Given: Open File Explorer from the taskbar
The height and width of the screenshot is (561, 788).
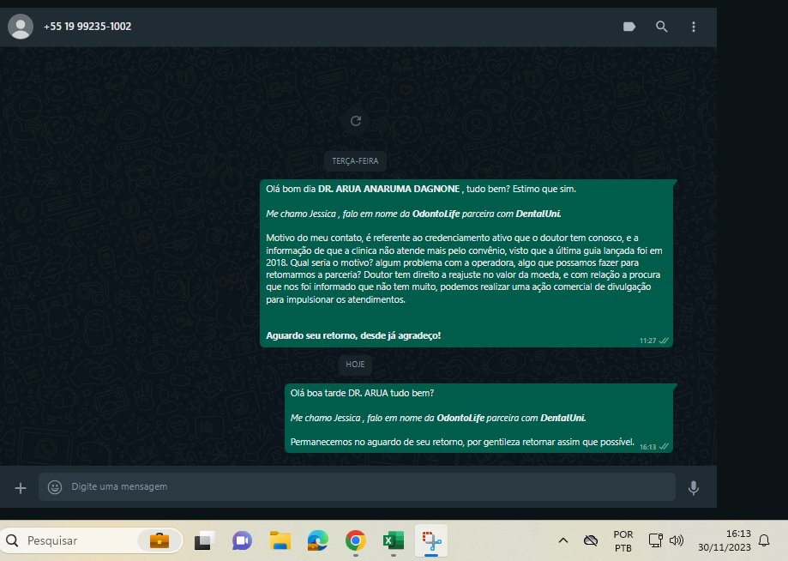Looking at the screenshot, I should pos(280,541).
